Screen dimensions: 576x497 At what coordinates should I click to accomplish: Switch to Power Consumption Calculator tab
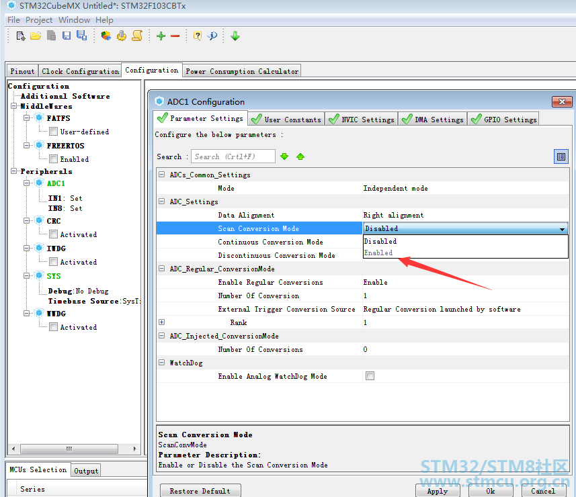coord(242,71)
